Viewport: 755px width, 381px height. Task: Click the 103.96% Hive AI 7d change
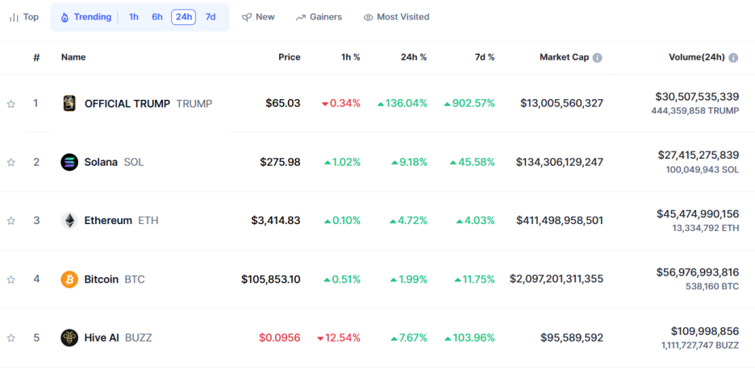pos(469,338)
